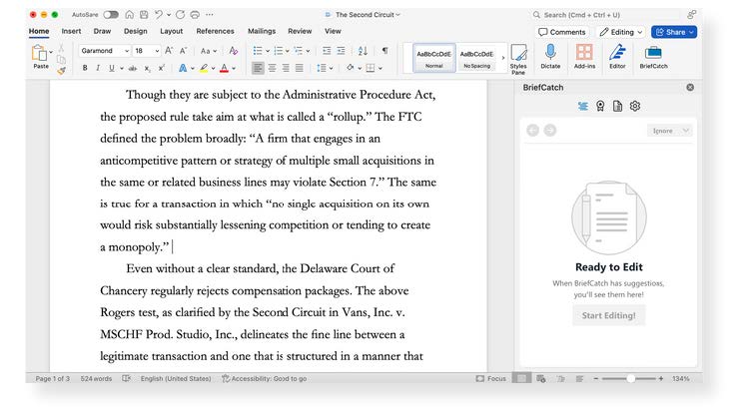
Task: Align text right
Action: pyautogui.click(x=286, y=68)
